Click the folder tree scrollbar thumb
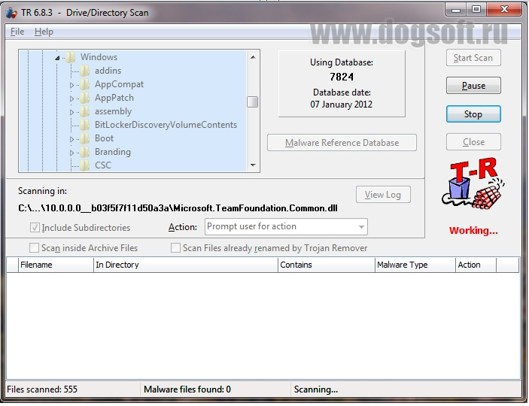Screen dimensions: 529x406 point(253,101)
